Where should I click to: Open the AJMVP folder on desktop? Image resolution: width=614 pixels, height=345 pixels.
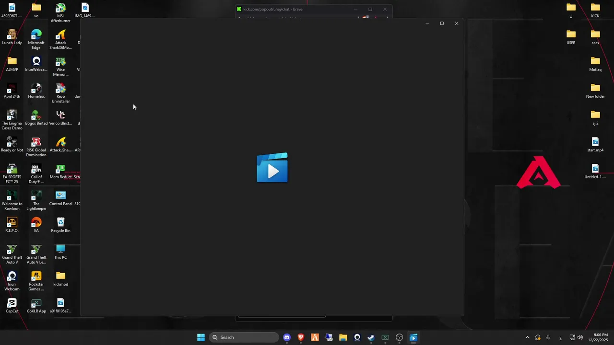(x=12, y=64)
